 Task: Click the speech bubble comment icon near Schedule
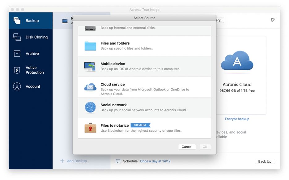[118, 161]
